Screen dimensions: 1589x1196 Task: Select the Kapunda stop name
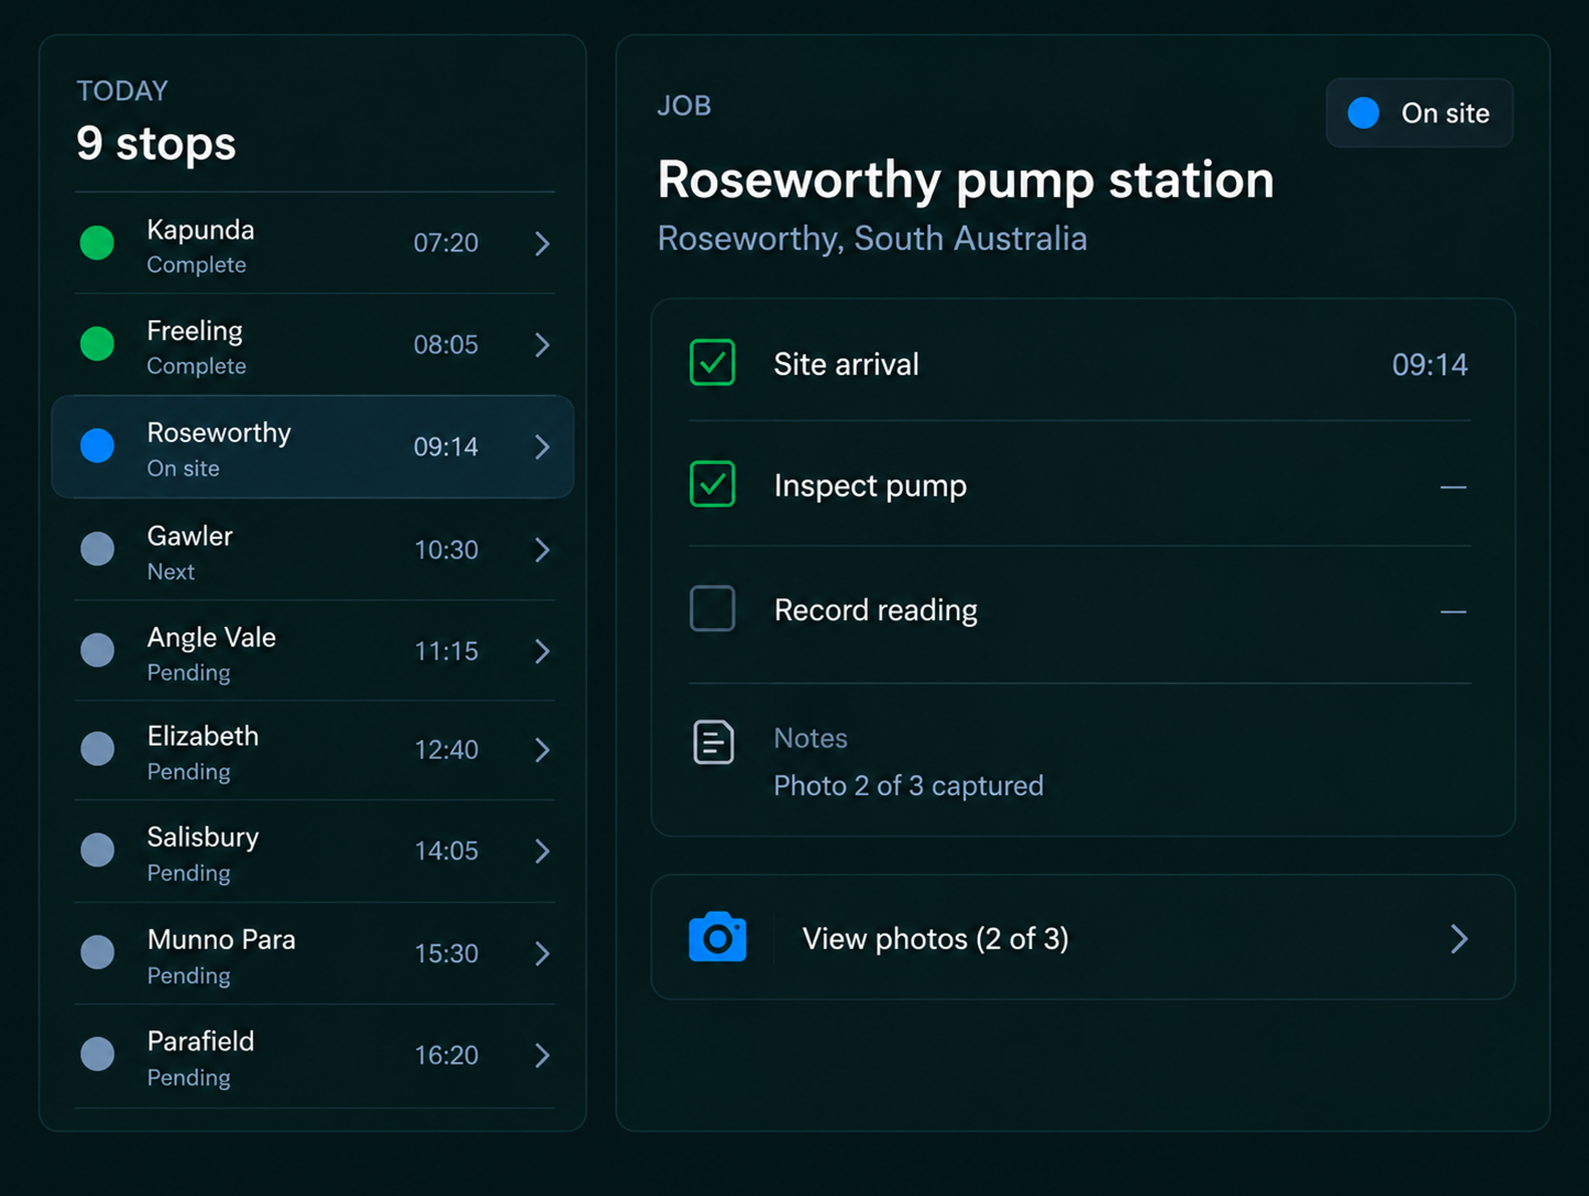tap(200, 230)
